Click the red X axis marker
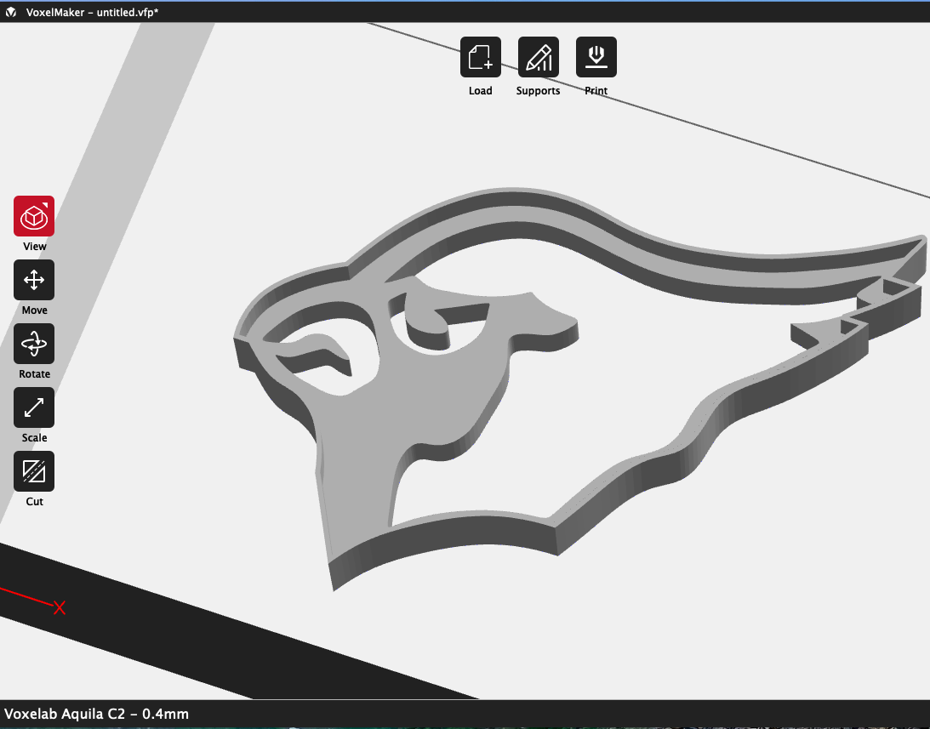The width and height of the screenshot is (930, 729). click(60, 607)
